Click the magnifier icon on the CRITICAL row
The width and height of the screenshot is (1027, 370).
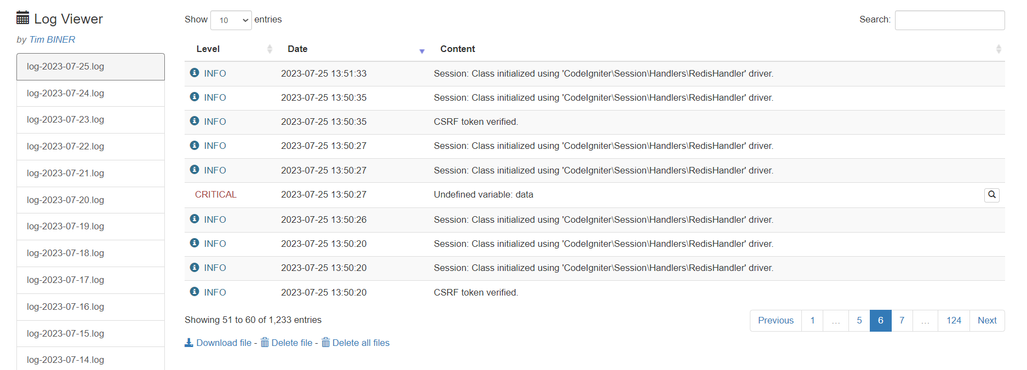991,195
